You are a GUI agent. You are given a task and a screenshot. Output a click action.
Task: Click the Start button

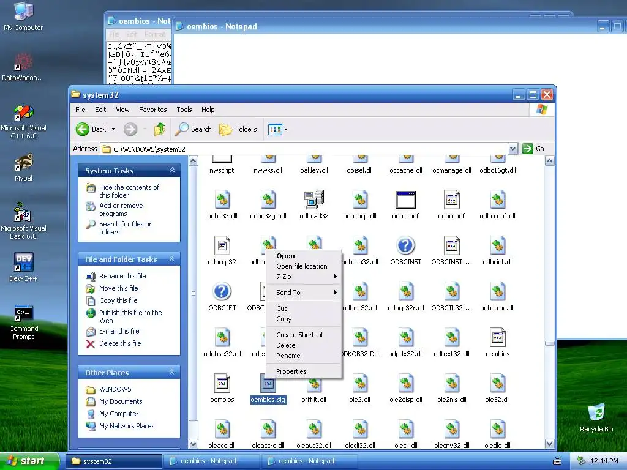[29, 461]
